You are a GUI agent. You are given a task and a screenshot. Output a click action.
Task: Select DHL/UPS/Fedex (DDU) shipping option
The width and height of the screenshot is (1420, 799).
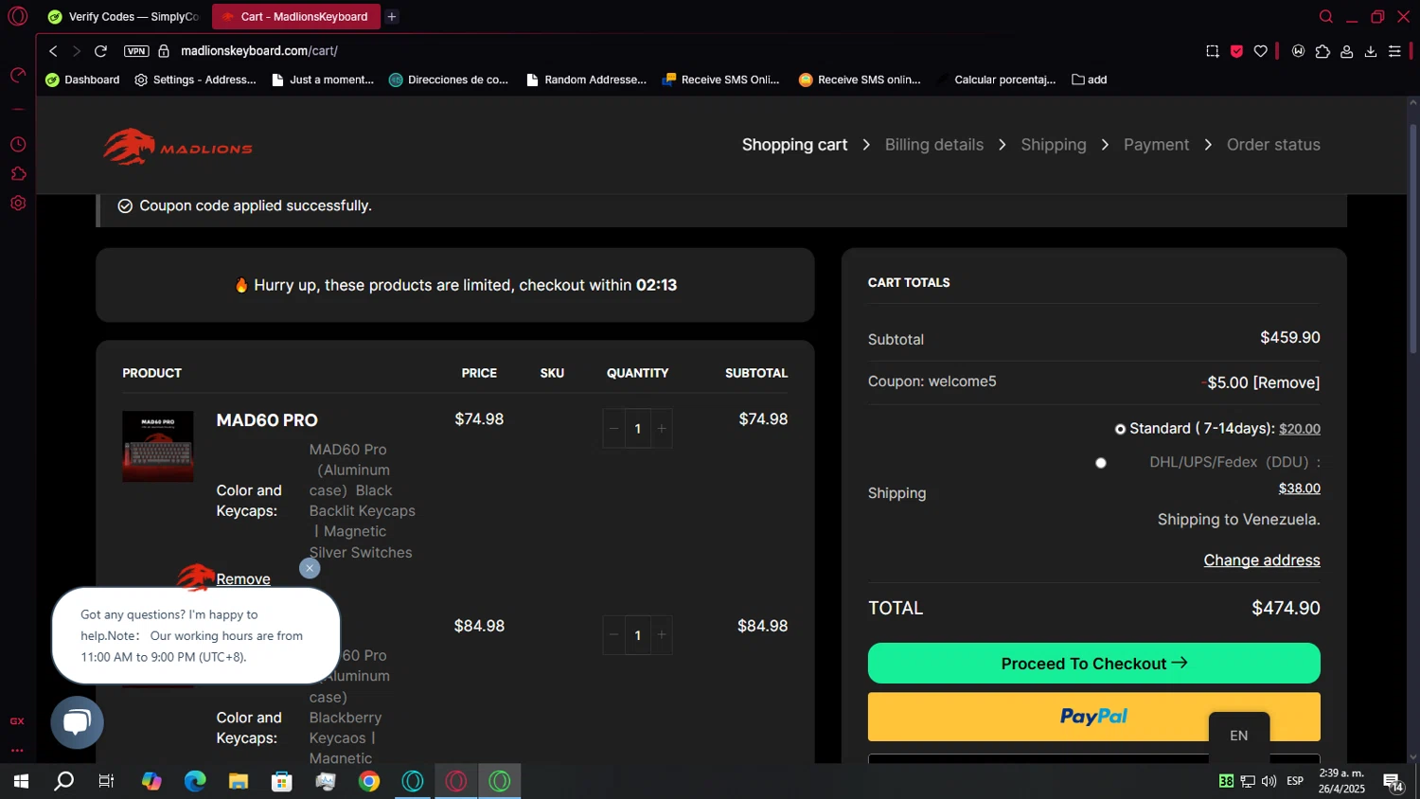[1101, 463]
